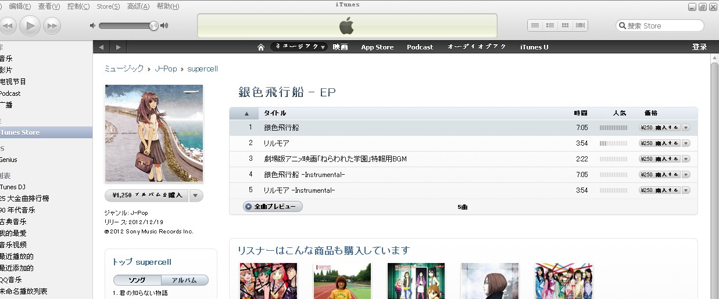Image resolution: width=719 pixels, height=299 pixels.
Task: Click the 銀色飛行船 track title row
Action: click(463, 128)
